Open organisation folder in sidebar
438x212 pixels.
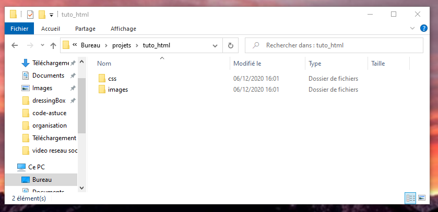(x=50, y=126)
